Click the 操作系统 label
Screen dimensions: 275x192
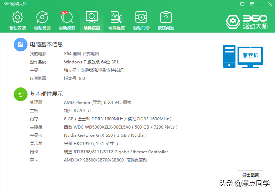pos(38,62)
